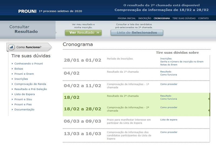This screenshot has width=216, height=148.
Task: Expand Lista de Espera in sidebar
Action: pyautogui.click(x=24, y=94)
